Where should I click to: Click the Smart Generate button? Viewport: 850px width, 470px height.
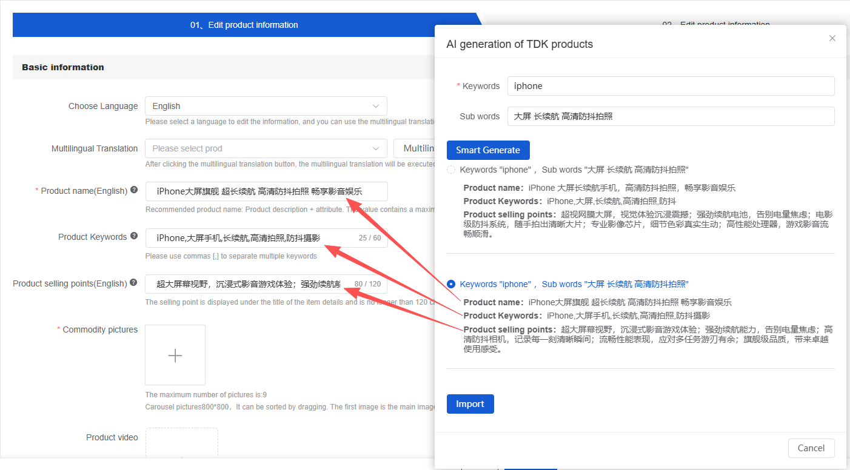488,150
